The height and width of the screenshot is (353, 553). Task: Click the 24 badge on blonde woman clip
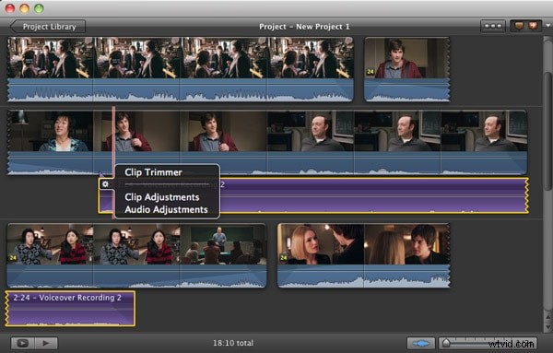(283, 258)
